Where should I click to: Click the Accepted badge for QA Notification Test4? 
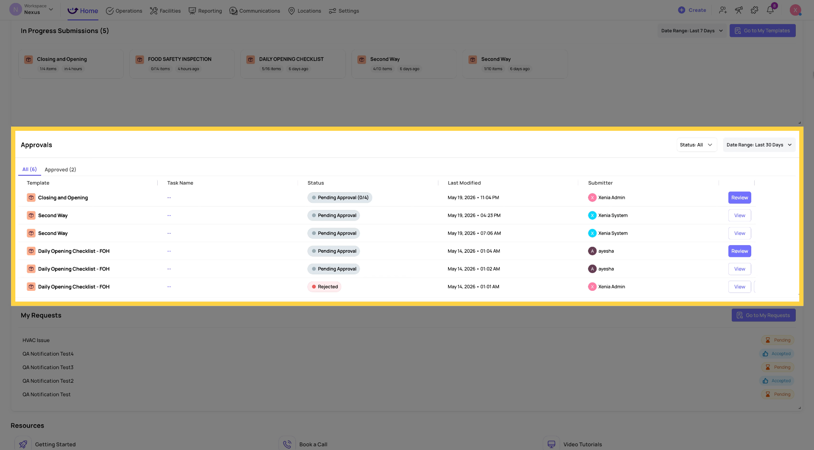point(777,354)
